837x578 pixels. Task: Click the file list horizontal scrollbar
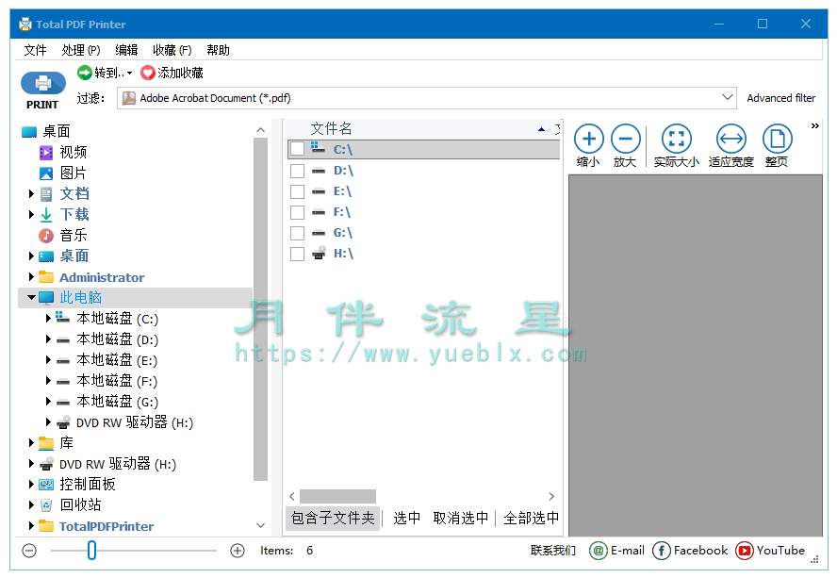(337, 496)
